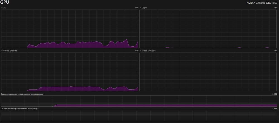Select the Выделенная память графического процессора label
The height and width of the screenshot is (123, 279).
22,94
